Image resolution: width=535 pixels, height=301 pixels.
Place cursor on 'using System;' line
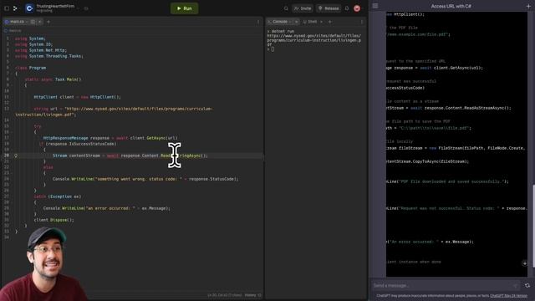[x=30, y=38]
